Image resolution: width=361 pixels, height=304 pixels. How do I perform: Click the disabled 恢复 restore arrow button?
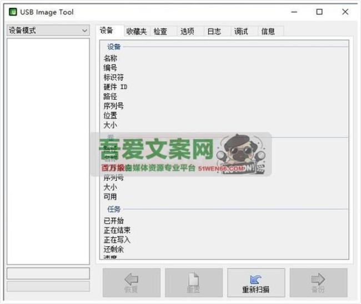click(132, 282)
